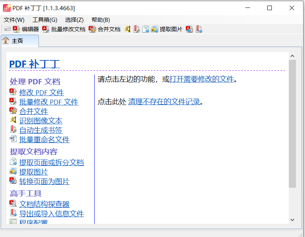Click the 清理不存在的文件记录 link
The height and width of the screenshot is (237, 305).
tap(164, 102)
